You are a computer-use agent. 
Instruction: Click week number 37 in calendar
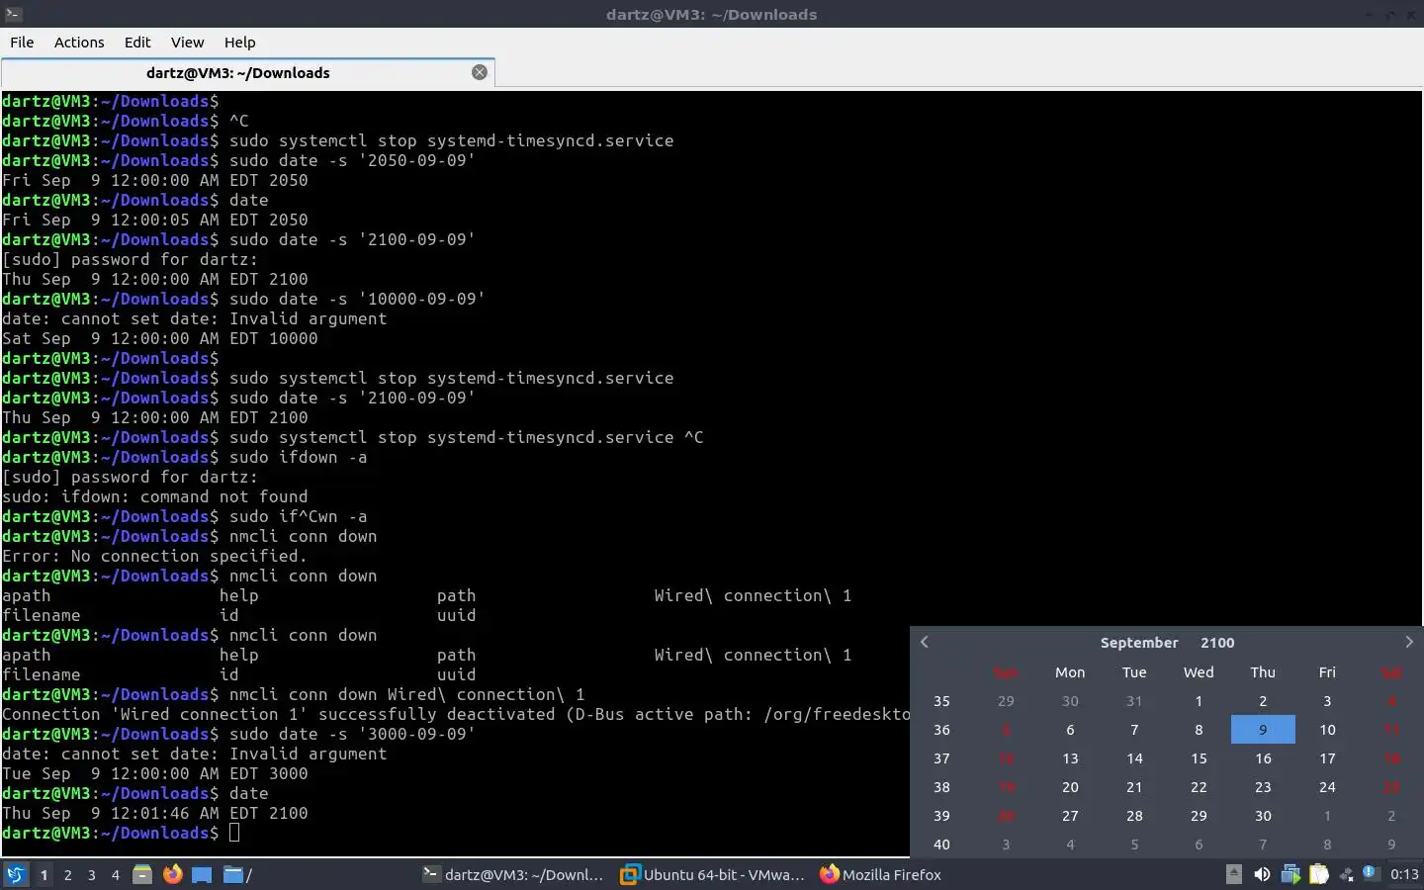[x=941, y=758]
